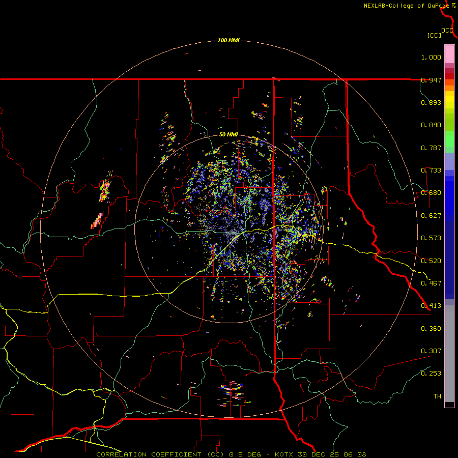Click the 0.893 scale value
Viewport: 458px width, 458px height.
[431, 102]
